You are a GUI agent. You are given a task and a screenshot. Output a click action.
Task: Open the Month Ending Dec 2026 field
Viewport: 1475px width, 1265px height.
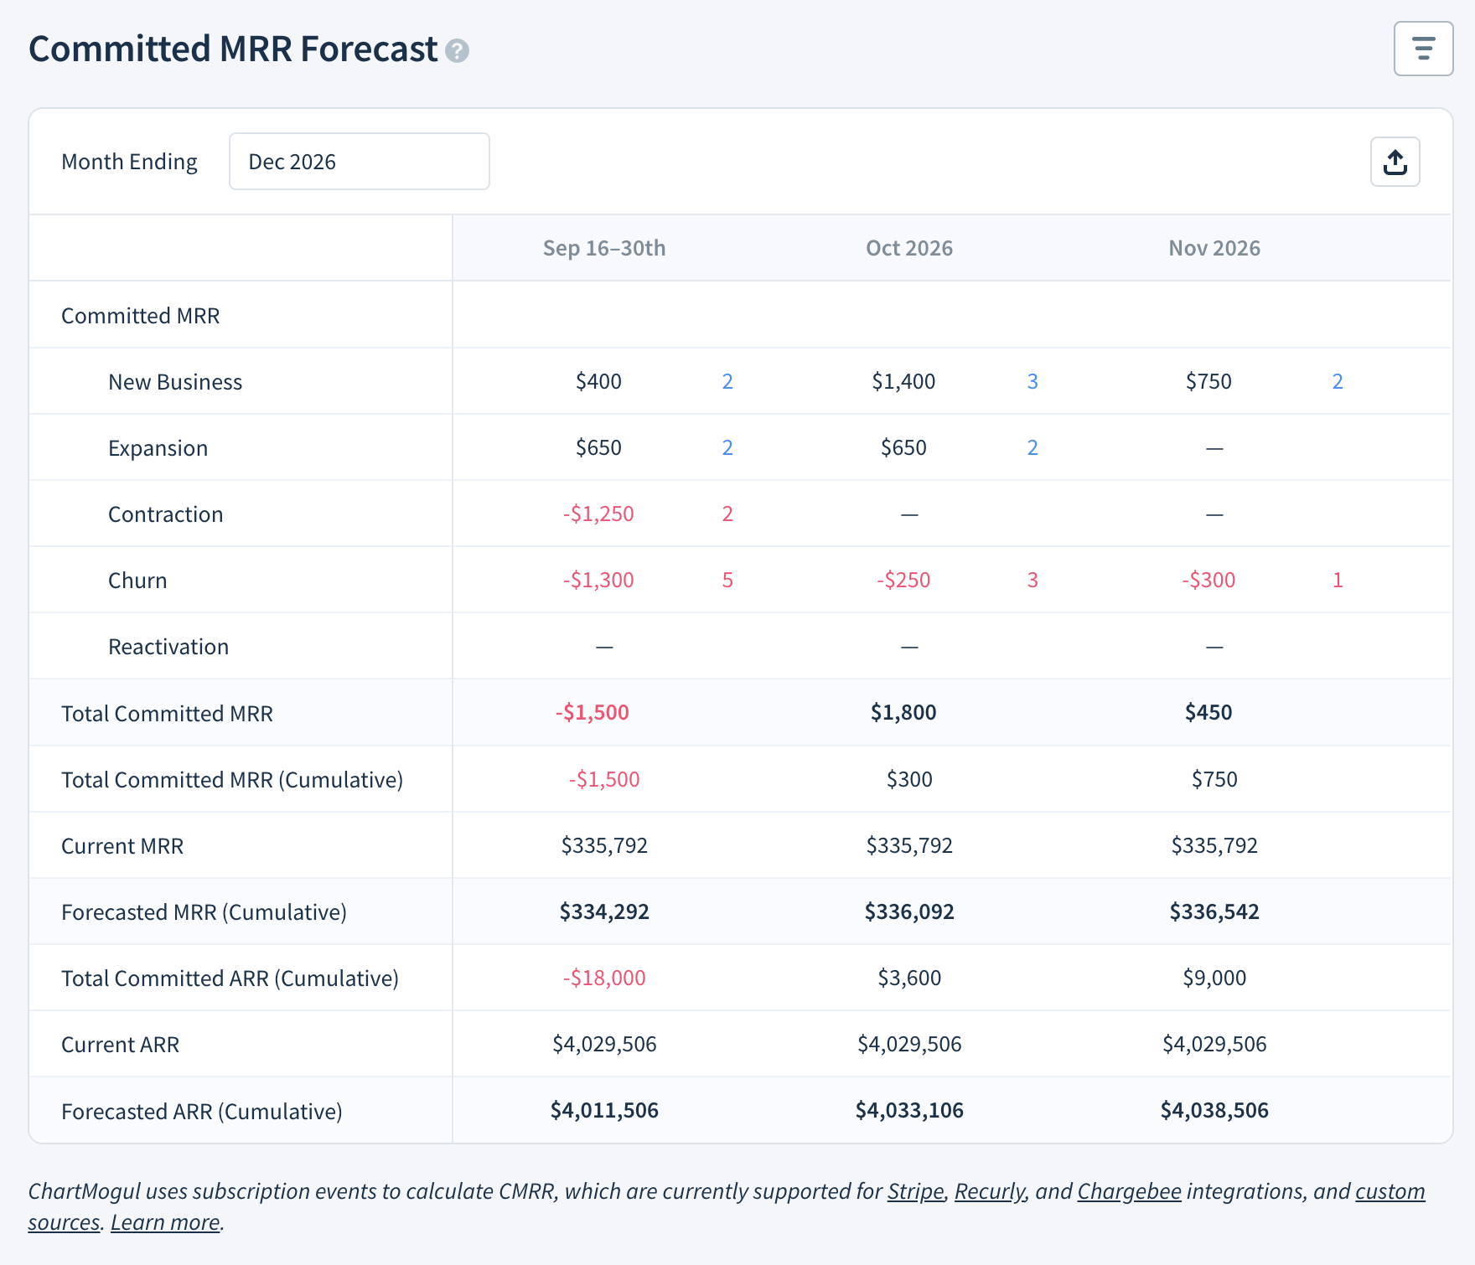[x=360, y=162]
